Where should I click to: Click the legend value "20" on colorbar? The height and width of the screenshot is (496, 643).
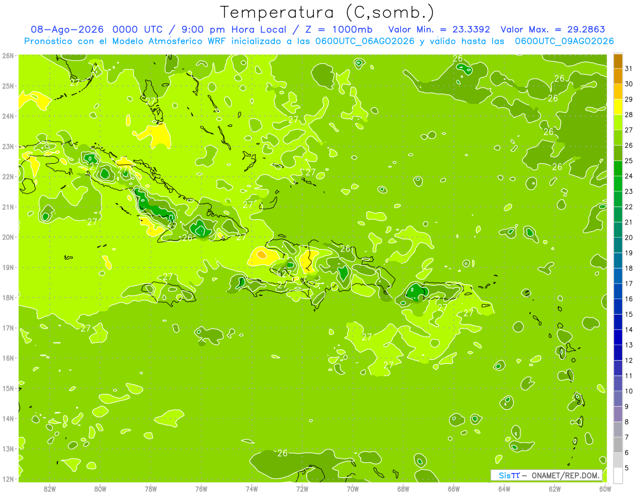[x=629, y=238]
